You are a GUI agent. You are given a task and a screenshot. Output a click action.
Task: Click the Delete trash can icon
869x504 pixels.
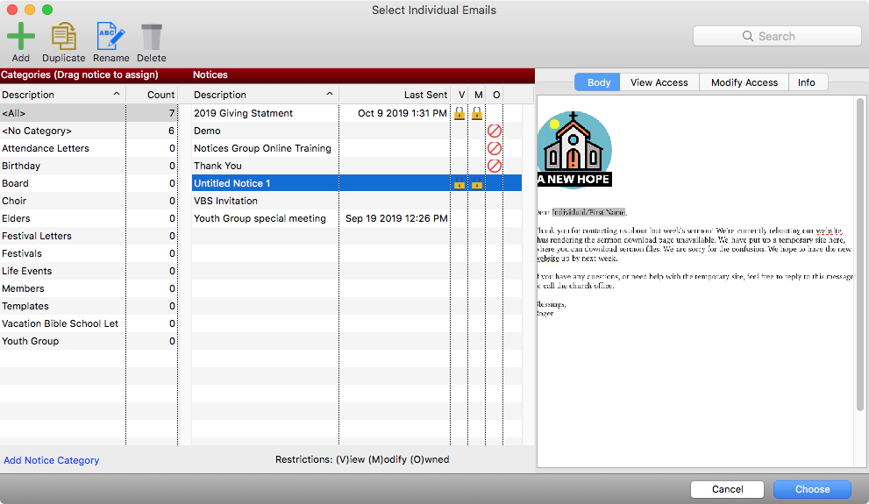(152, 38)
